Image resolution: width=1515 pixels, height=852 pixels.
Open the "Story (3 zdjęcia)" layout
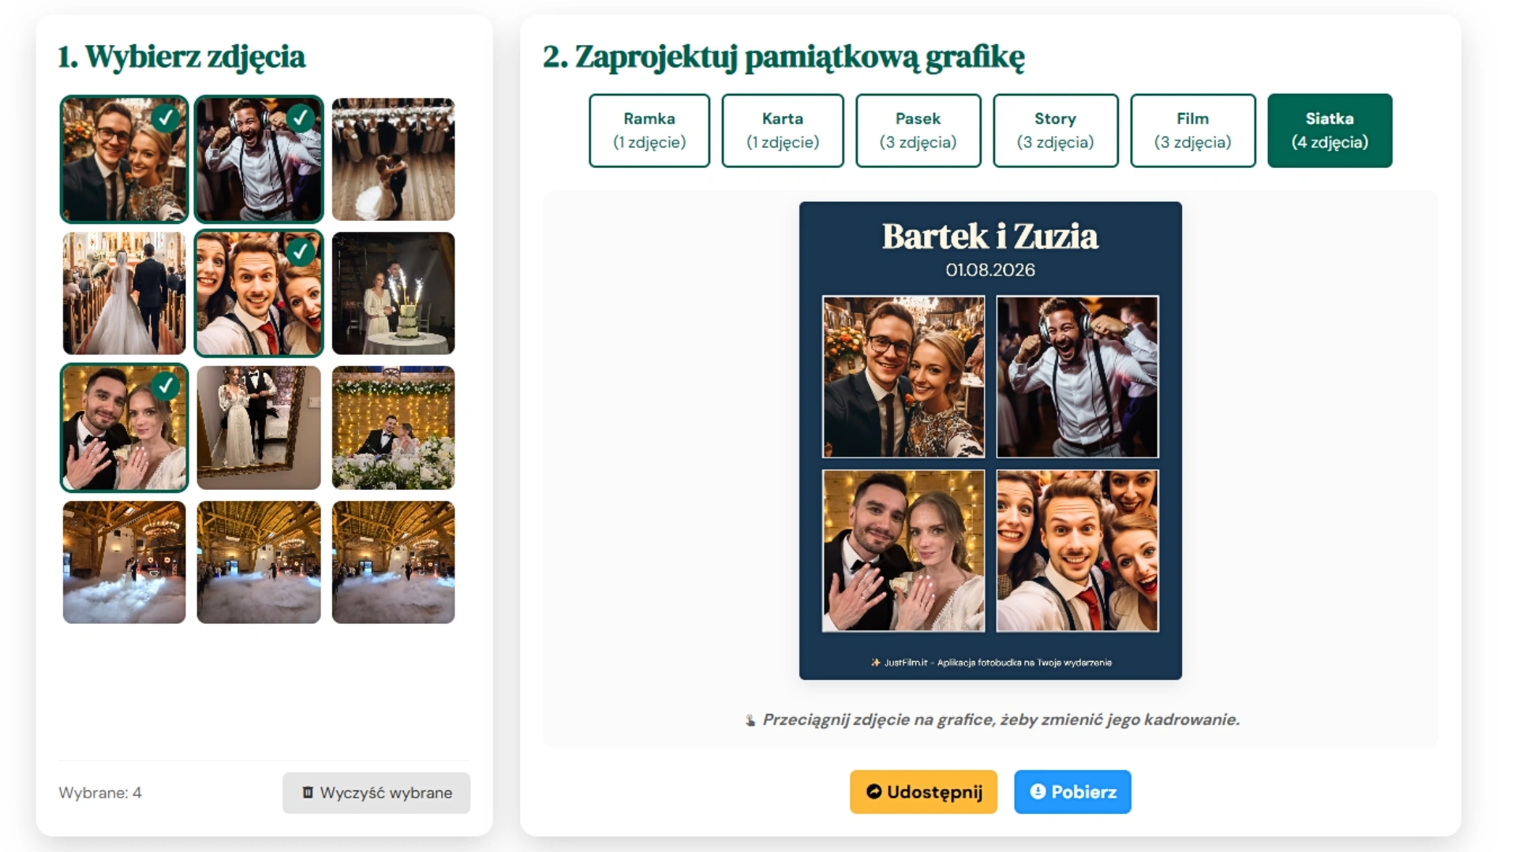(1055, 130)
